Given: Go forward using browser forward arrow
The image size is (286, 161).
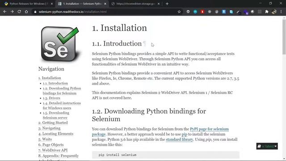Looking at the screenshot, I should click(12, 12).
